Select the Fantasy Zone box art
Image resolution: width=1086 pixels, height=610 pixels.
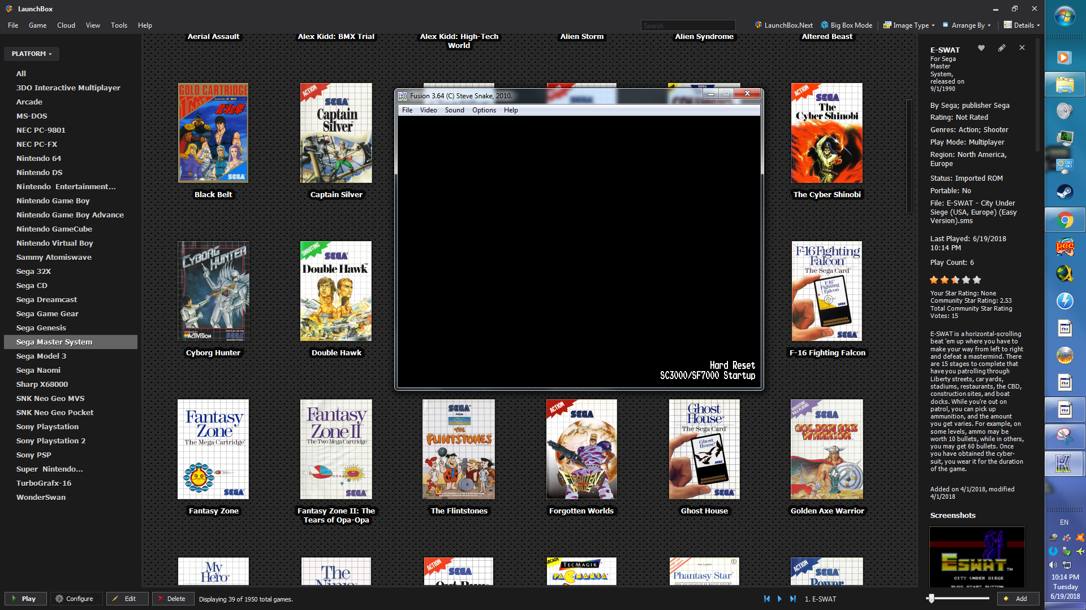coord(213,450)
